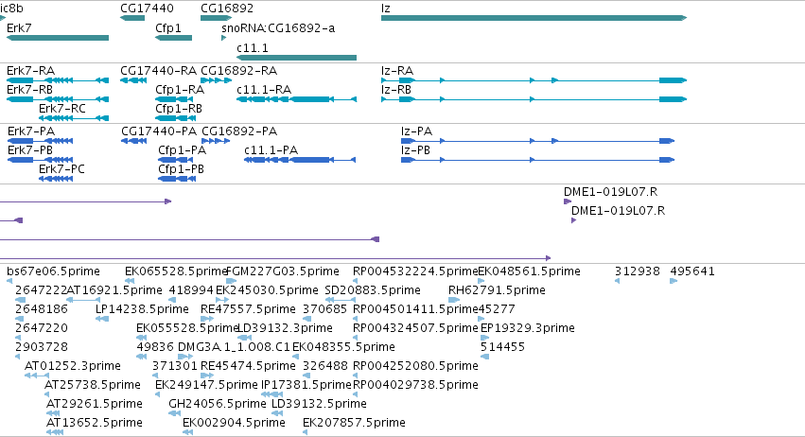The height and width of the screenshot is (437, 805).
Task: Select the CG17440-PA protein feature
Action: [134, 141]
